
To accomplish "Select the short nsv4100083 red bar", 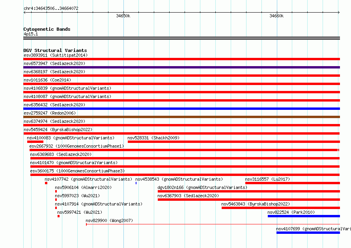I will (x=35, y=142).
